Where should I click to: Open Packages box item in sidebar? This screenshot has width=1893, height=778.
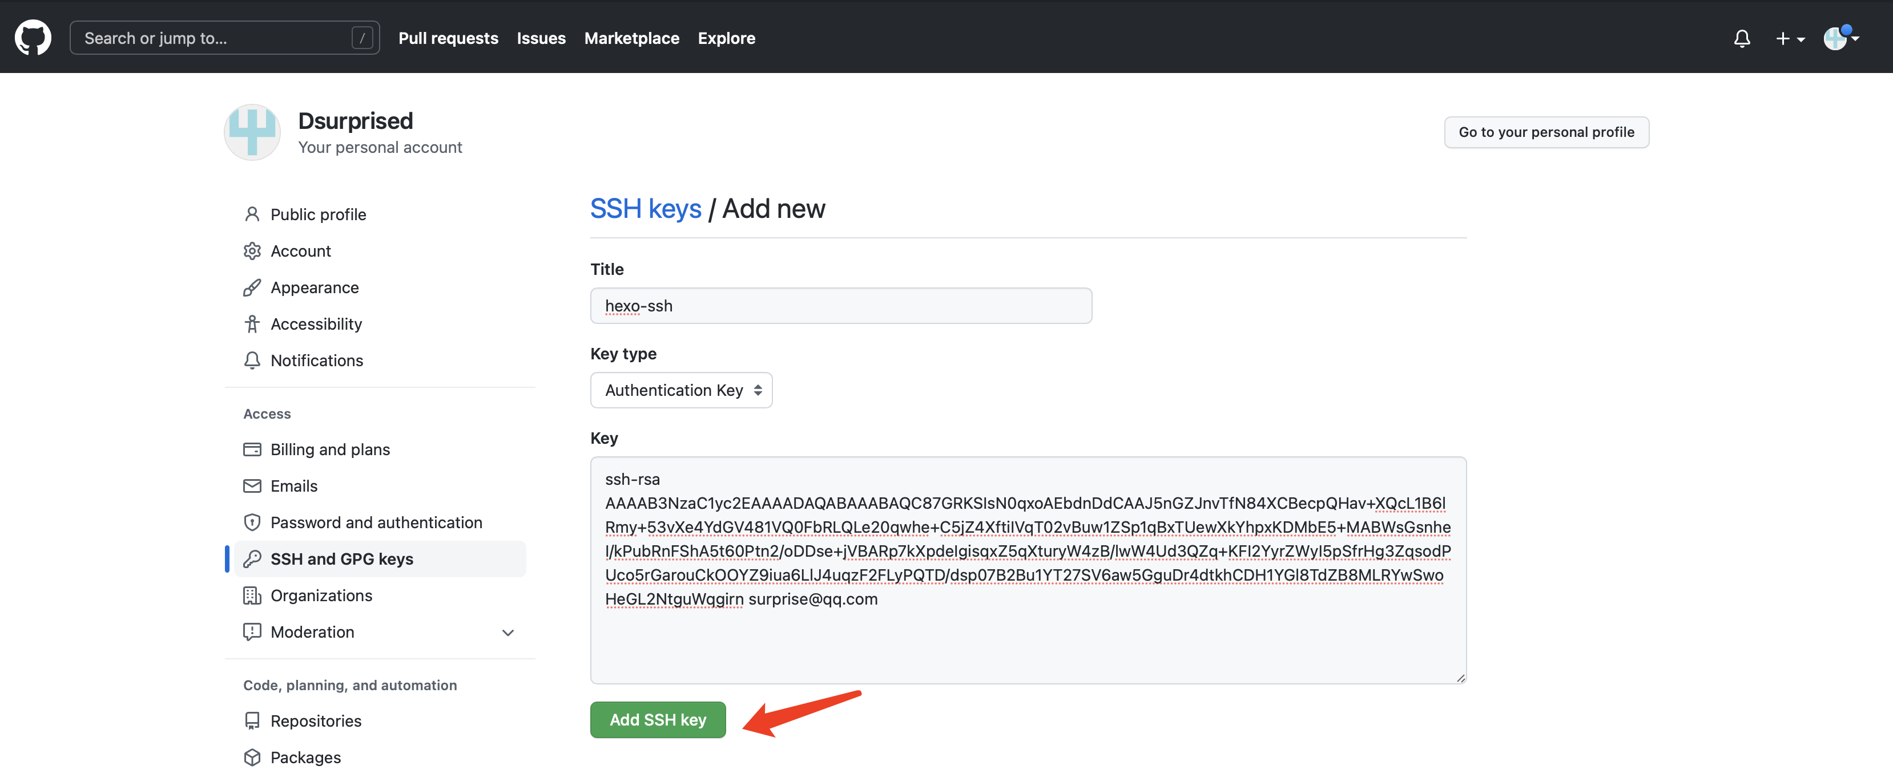pyautogui.click(x=305, y=757)
